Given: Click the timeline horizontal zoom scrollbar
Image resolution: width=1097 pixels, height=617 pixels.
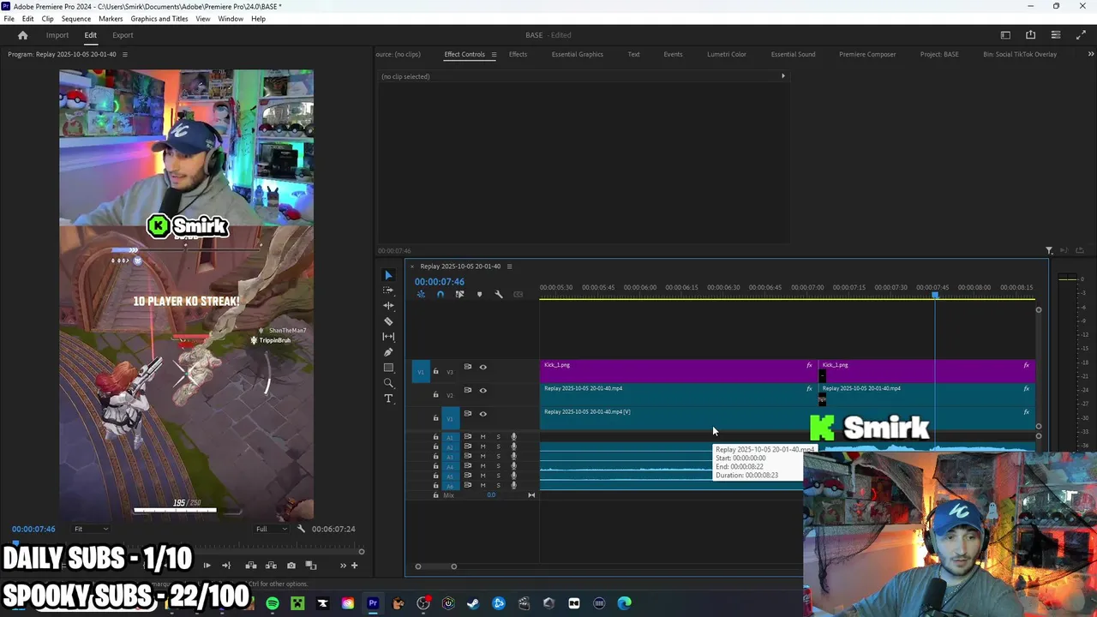Looking at the screenshot, I should click(x=435, y=566).
